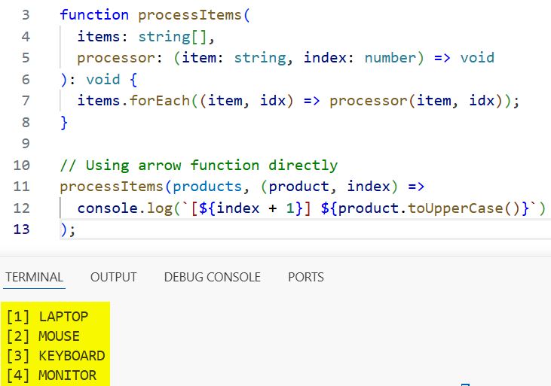Click terminal output '[3] KEYBOARD'
The height and width of the screenshot is (386, 551).
point(56,356)
